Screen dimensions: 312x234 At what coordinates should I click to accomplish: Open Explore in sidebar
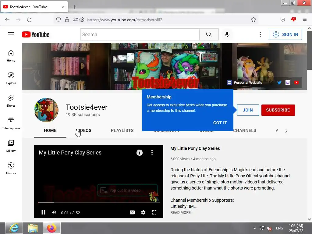tap(11, 78)
